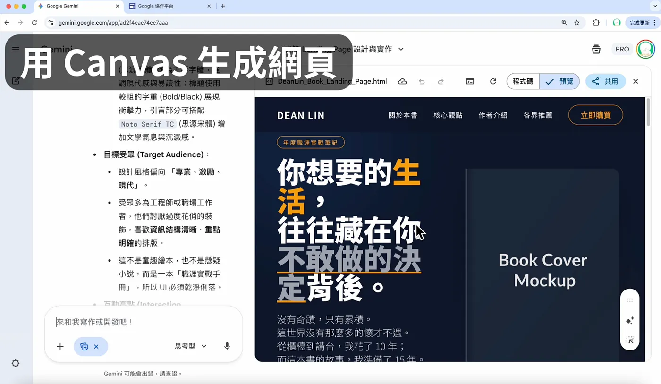Open the Gemini main menu hamburger icon
The image size is (661, 384).
(16, 49)
